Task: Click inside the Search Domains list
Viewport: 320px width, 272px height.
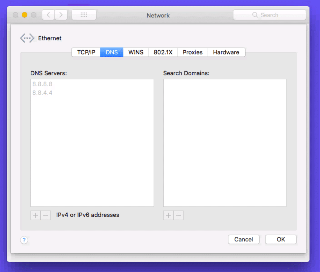Action: (224, 143)
